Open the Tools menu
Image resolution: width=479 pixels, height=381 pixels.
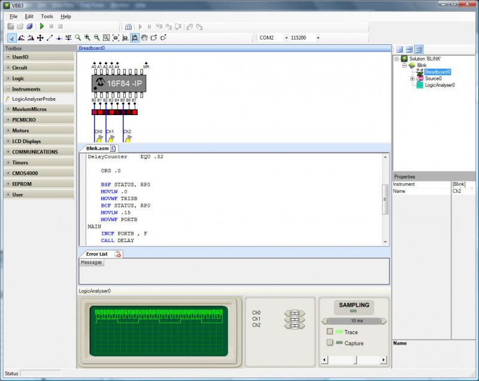pyautogui.click(x=47, y=16)
